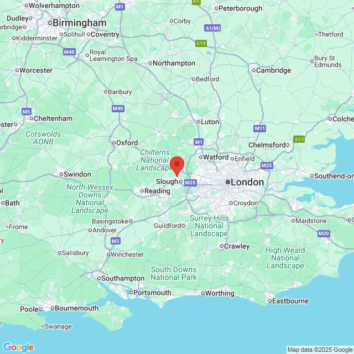Select the Birmingham city label
This screenshot has height=354, width=354.
point(80,23)
